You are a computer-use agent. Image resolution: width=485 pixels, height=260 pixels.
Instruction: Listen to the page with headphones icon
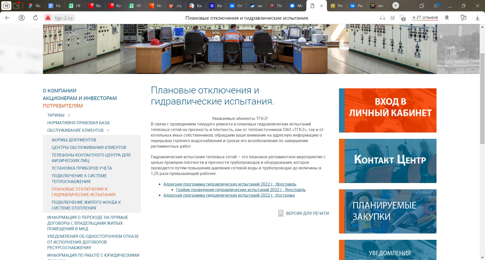pos(382,18)
